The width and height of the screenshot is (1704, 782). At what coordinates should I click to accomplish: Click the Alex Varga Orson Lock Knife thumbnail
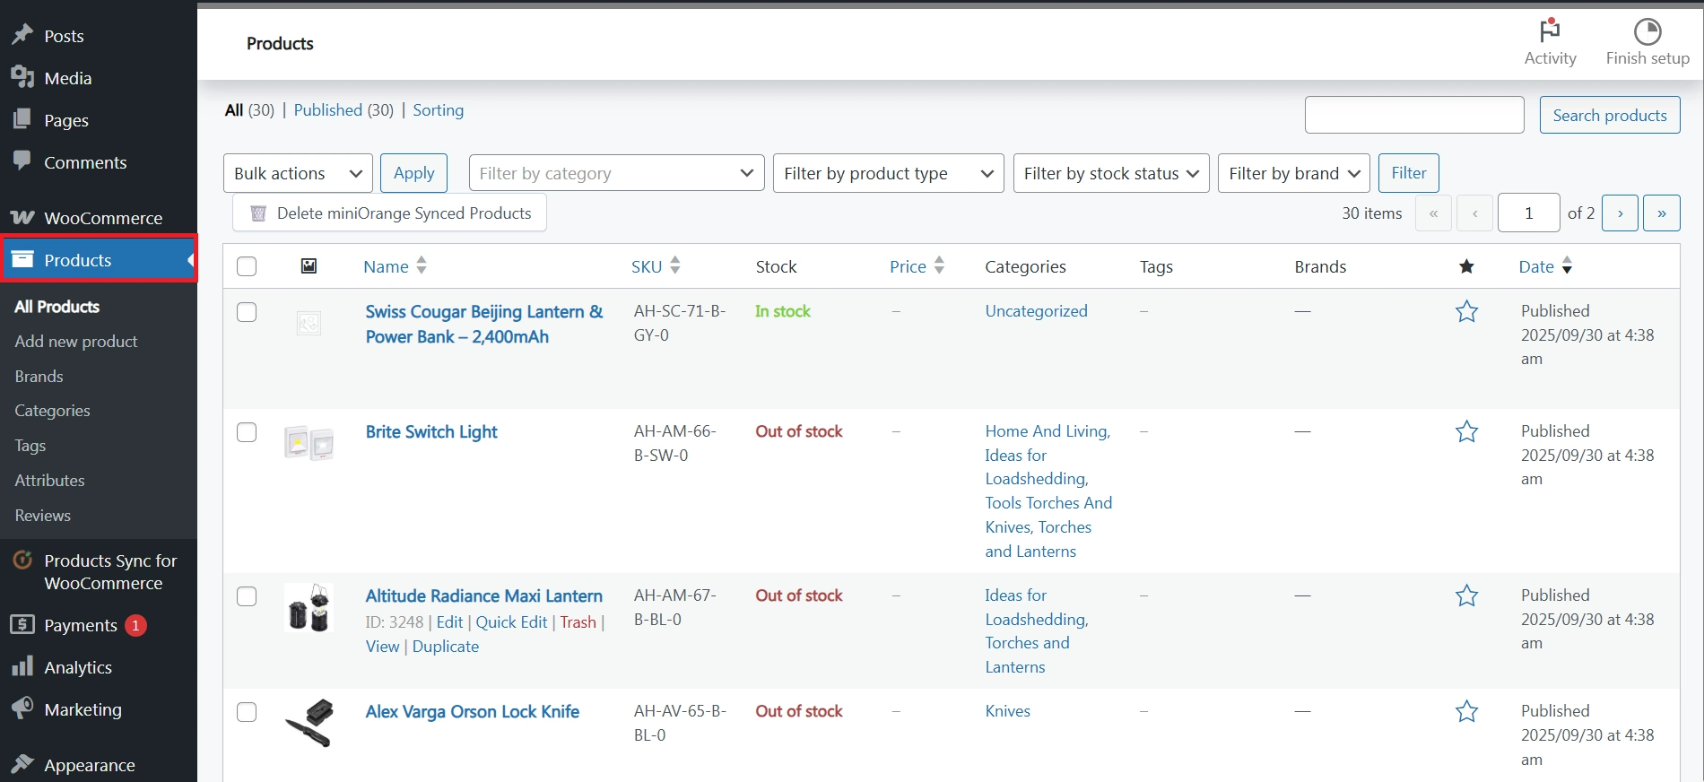309,723
